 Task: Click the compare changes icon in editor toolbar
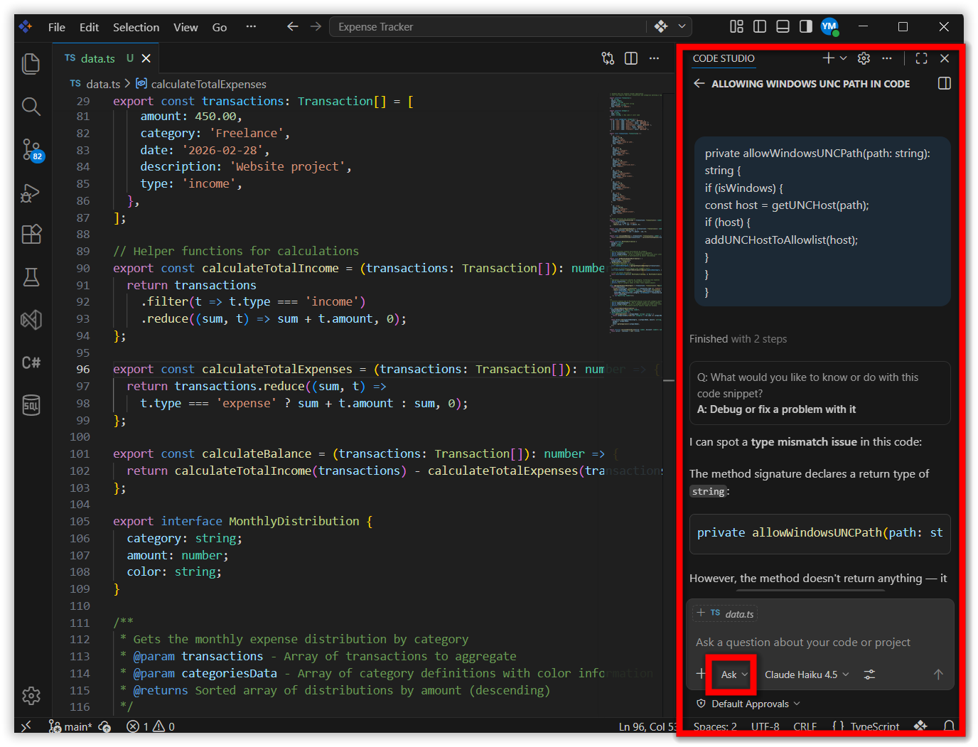point(608,58)
